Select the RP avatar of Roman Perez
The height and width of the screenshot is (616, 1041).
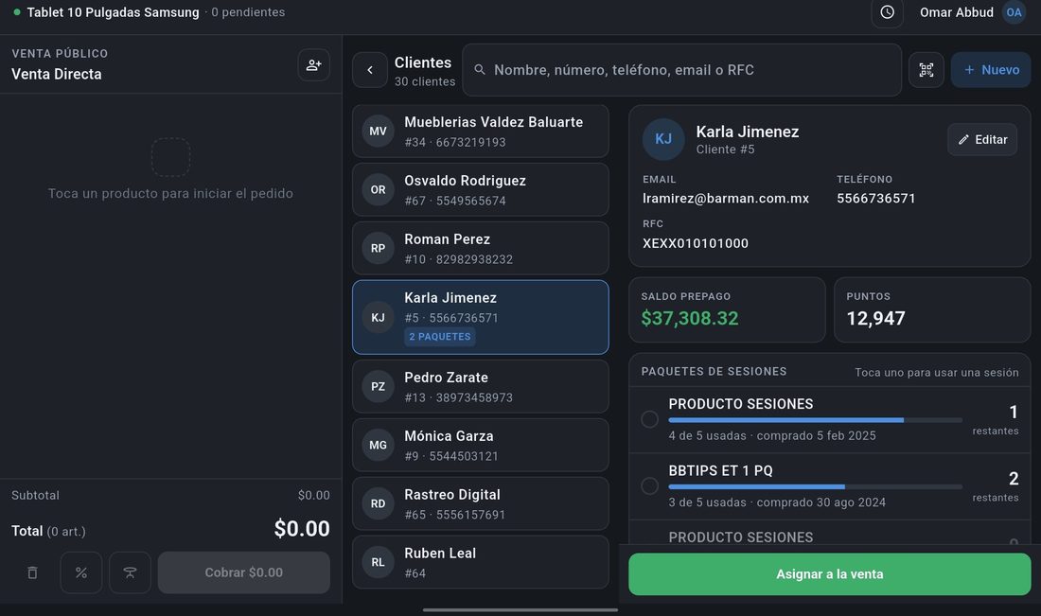pyautogui.click(x=378, y=248)
